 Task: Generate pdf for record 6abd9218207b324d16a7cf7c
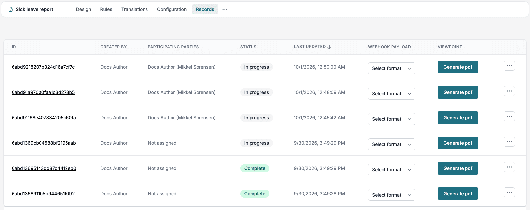tap(458, 67)
